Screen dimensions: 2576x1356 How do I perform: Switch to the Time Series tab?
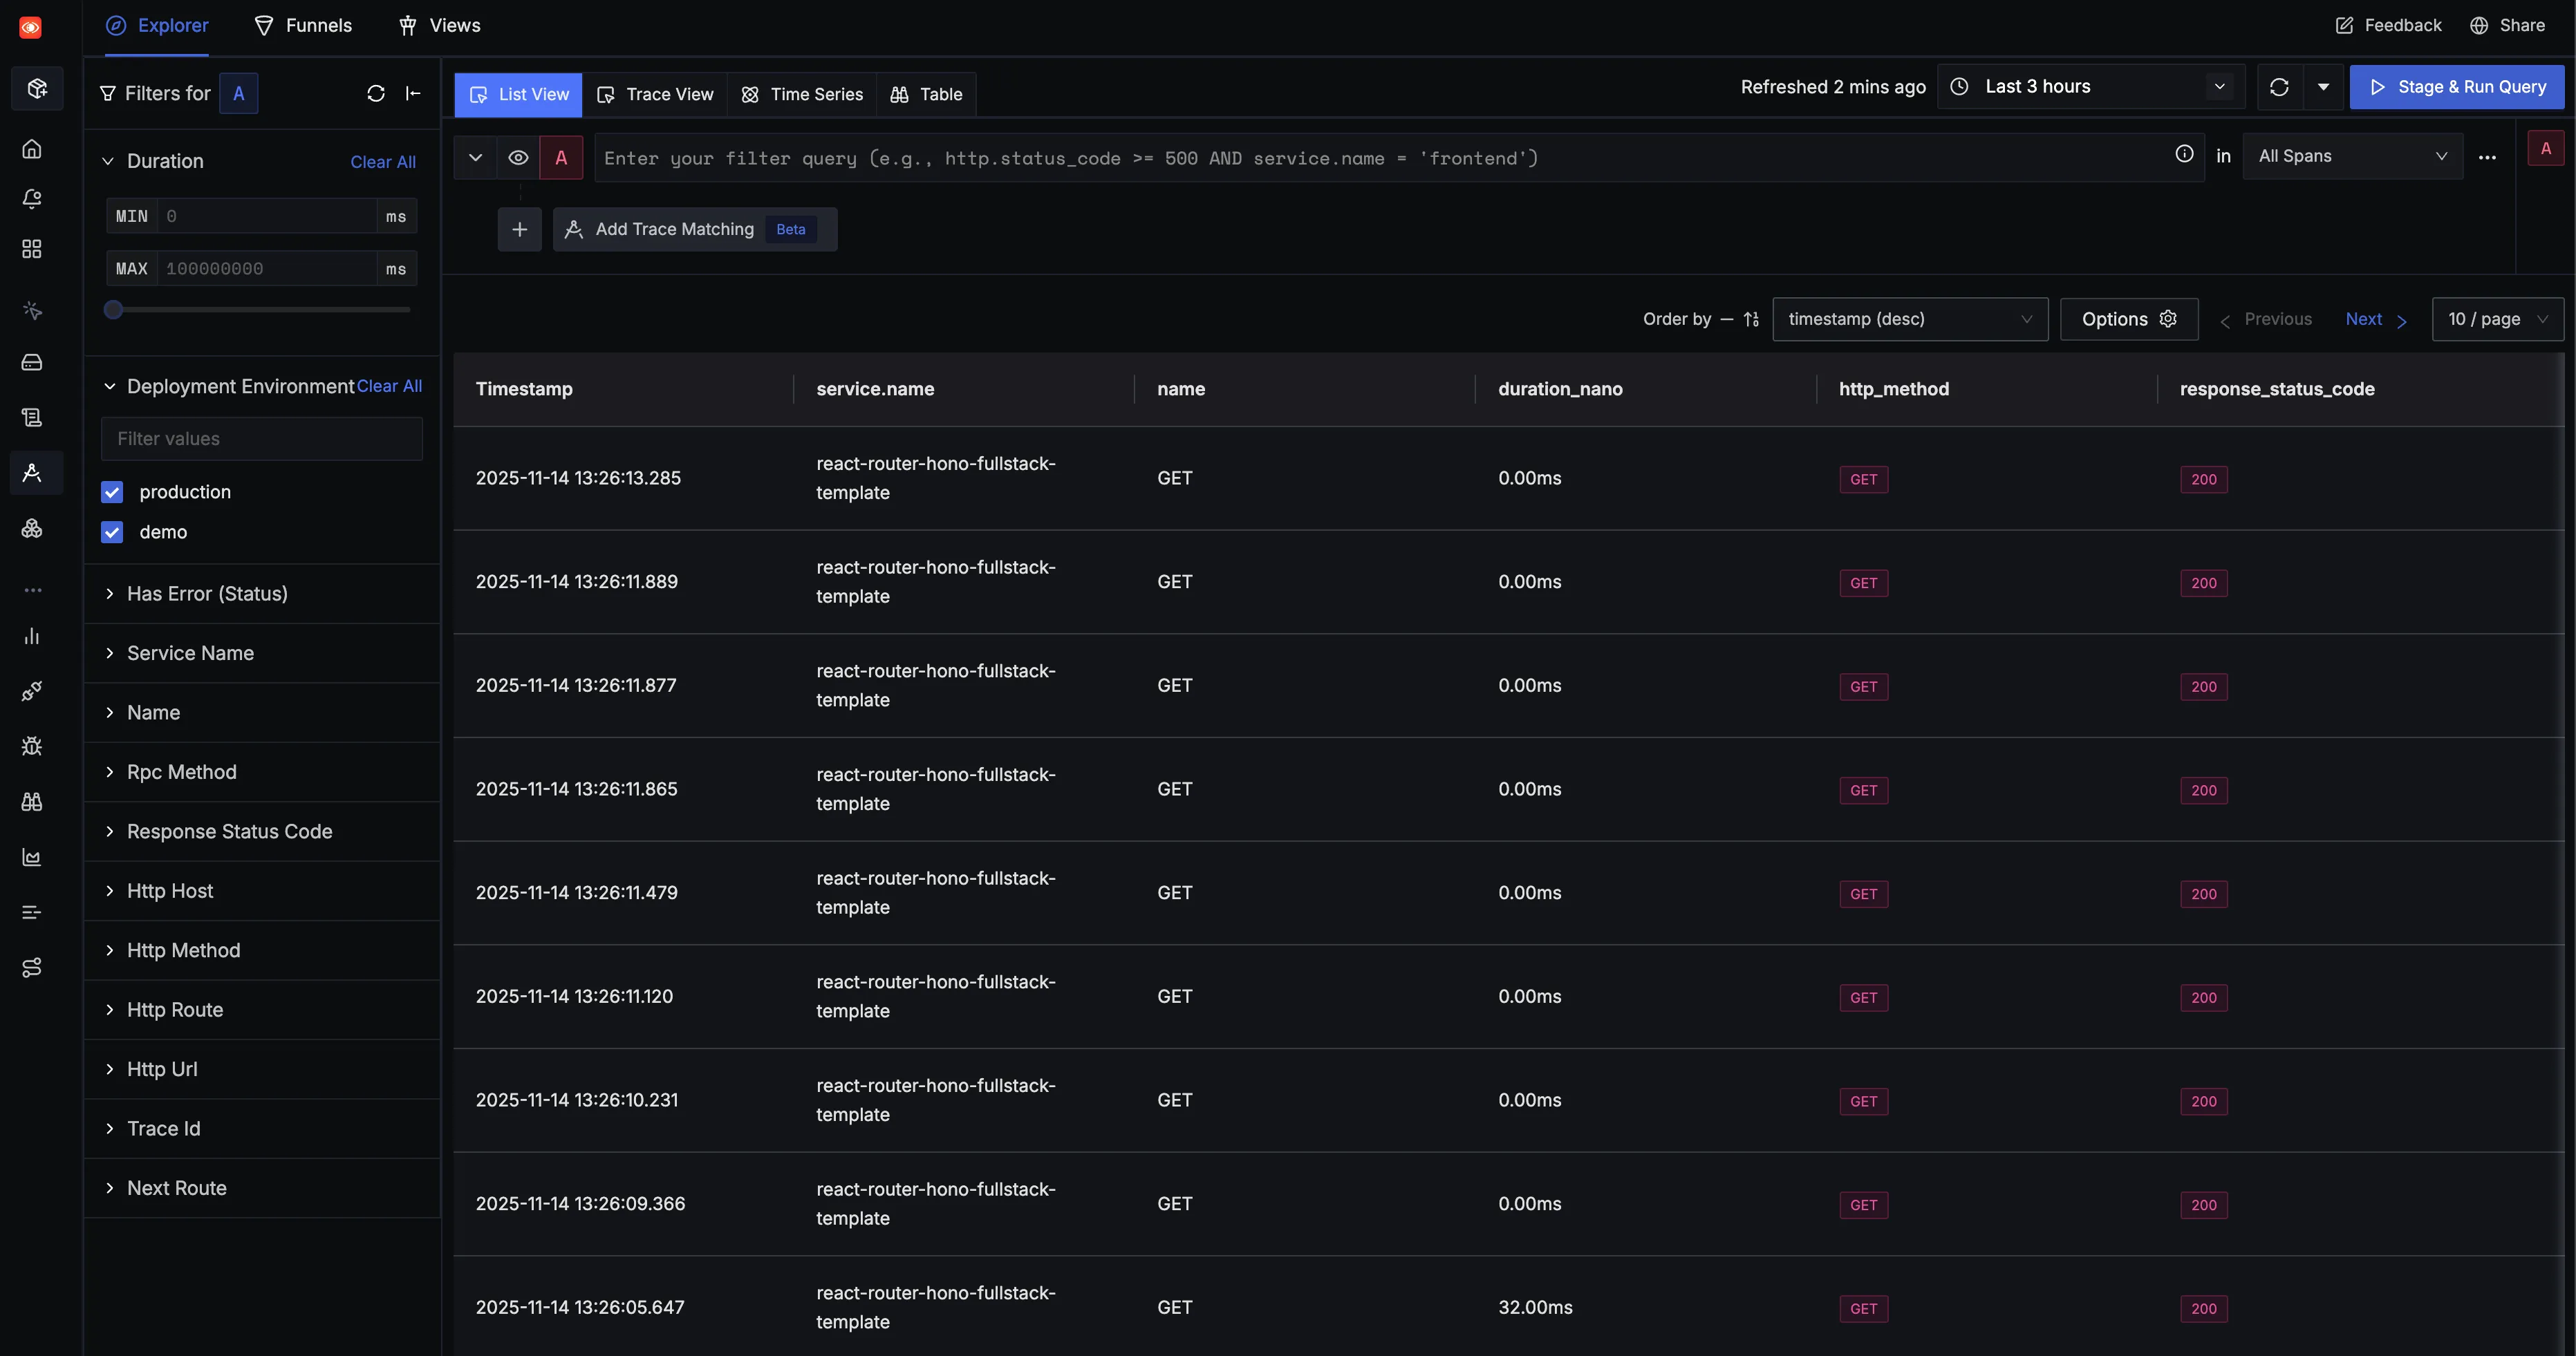coord(801,94)
